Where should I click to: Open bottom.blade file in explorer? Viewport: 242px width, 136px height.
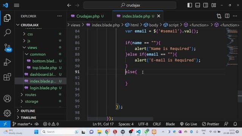(40, 61)
